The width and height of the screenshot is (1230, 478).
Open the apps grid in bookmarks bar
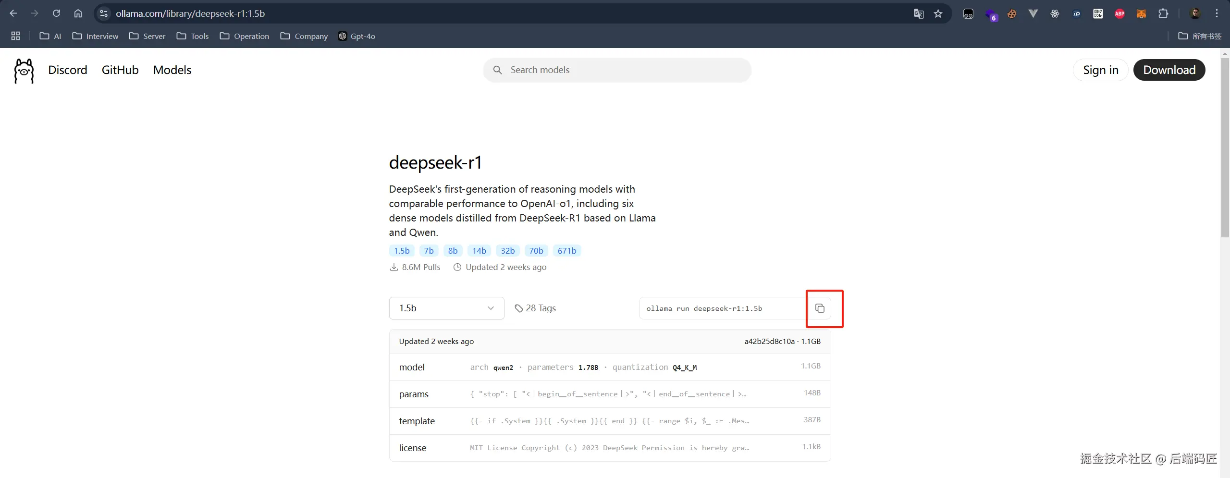coord(15,36)
